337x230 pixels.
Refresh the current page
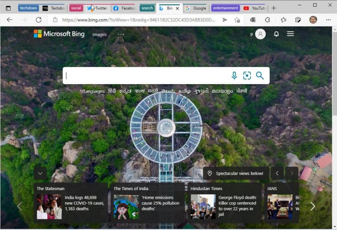point(39,20)
